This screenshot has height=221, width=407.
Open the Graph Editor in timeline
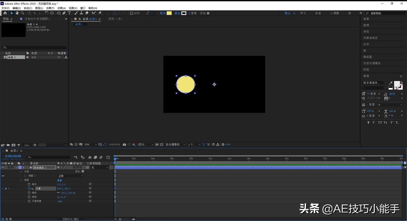[x=108, y=157]
